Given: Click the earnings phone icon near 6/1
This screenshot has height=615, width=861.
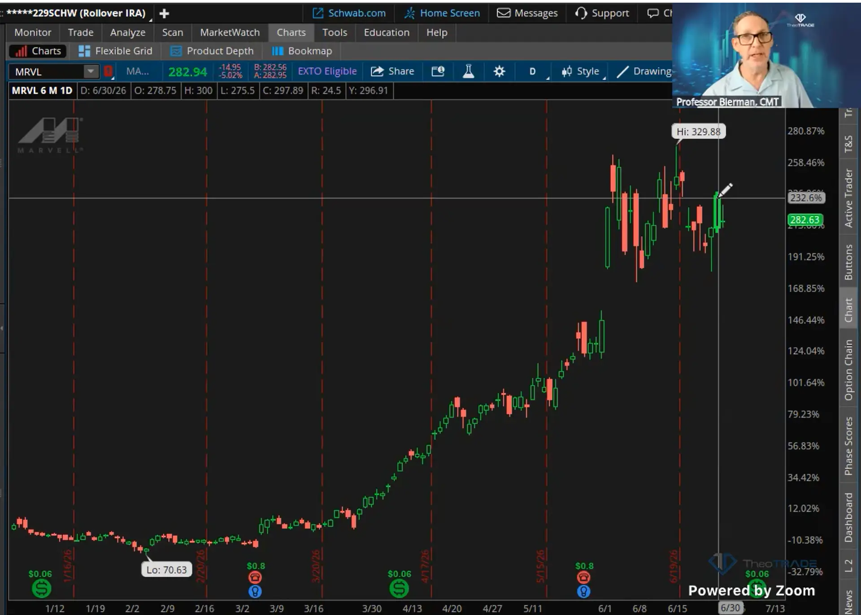Looking at the screenshot, I should [583, 577].
